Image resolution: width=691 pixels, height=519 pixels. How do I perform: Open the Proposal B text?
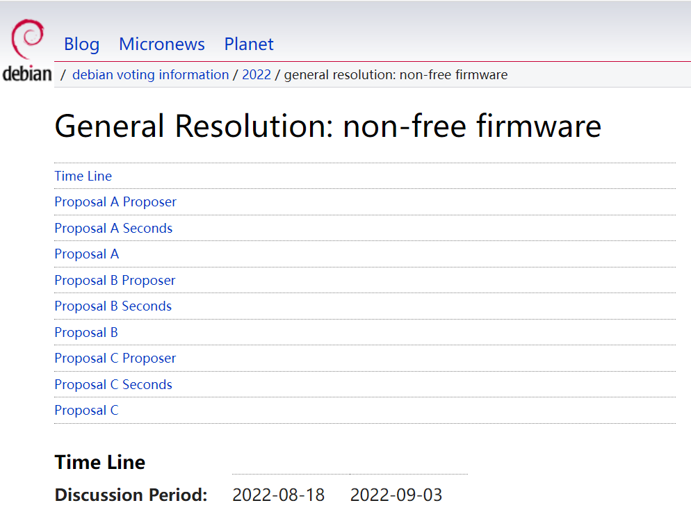click(86, 332)
